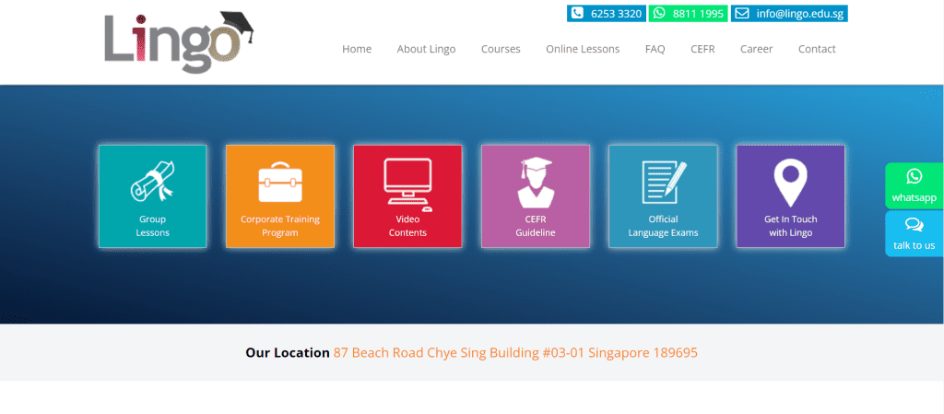Click the computer monitor icon
The height and width of the screenshot is (414, 944).
(407, 184)
